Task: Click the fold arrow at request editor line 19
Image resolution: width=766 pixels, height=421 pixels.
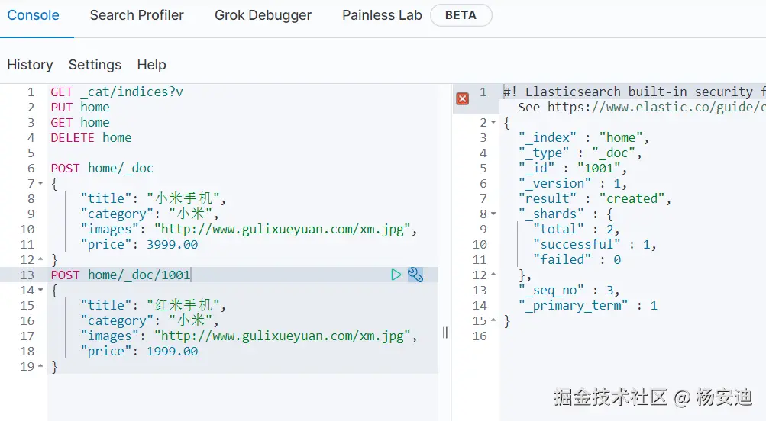Action: tap(40, 367)
